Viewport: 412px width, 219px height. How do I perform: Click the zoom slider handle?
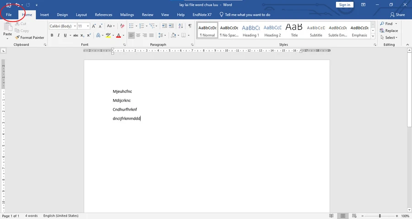coord(379,216)
